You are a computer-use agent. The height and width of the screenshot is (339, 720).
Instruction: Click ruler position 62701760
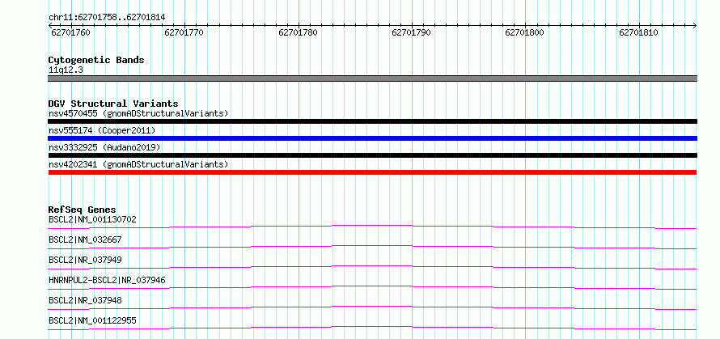tap(70, 32)
